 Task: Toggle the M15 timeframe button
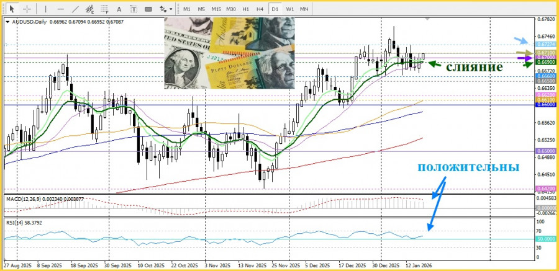(216, 9)
